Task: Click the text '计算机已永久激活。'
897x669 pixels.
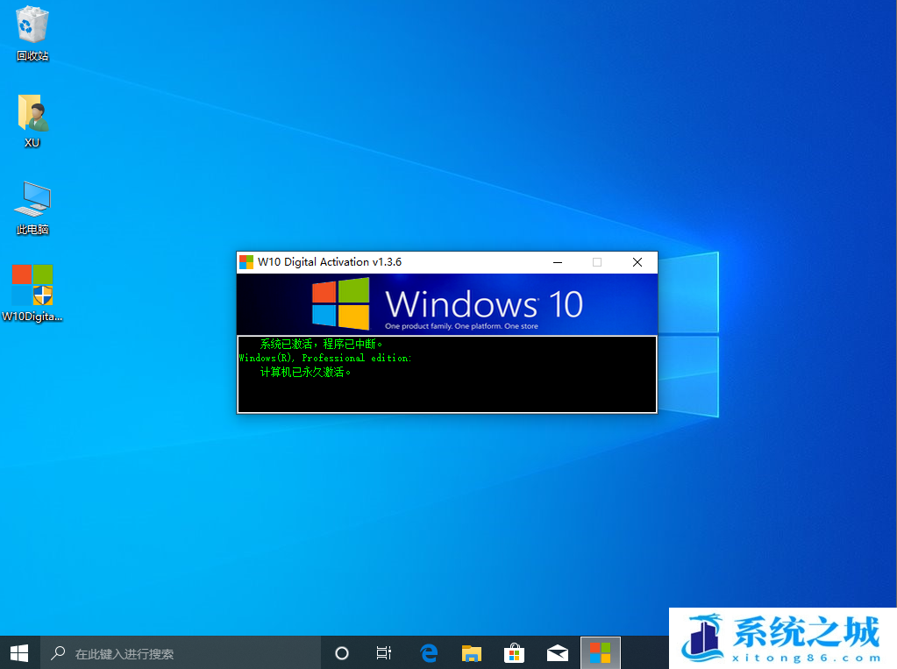Action: tap(305, 373)
